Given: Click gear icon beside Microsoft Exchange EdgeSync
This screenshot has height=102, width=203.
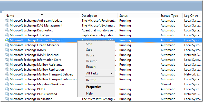Looking at the screenshot, I should 7,35.
